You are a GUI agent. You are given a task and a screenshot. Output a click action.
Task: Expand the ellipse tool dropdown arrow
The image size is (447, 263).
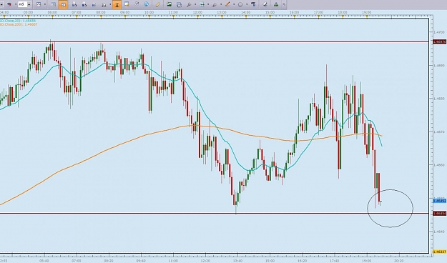247,4
